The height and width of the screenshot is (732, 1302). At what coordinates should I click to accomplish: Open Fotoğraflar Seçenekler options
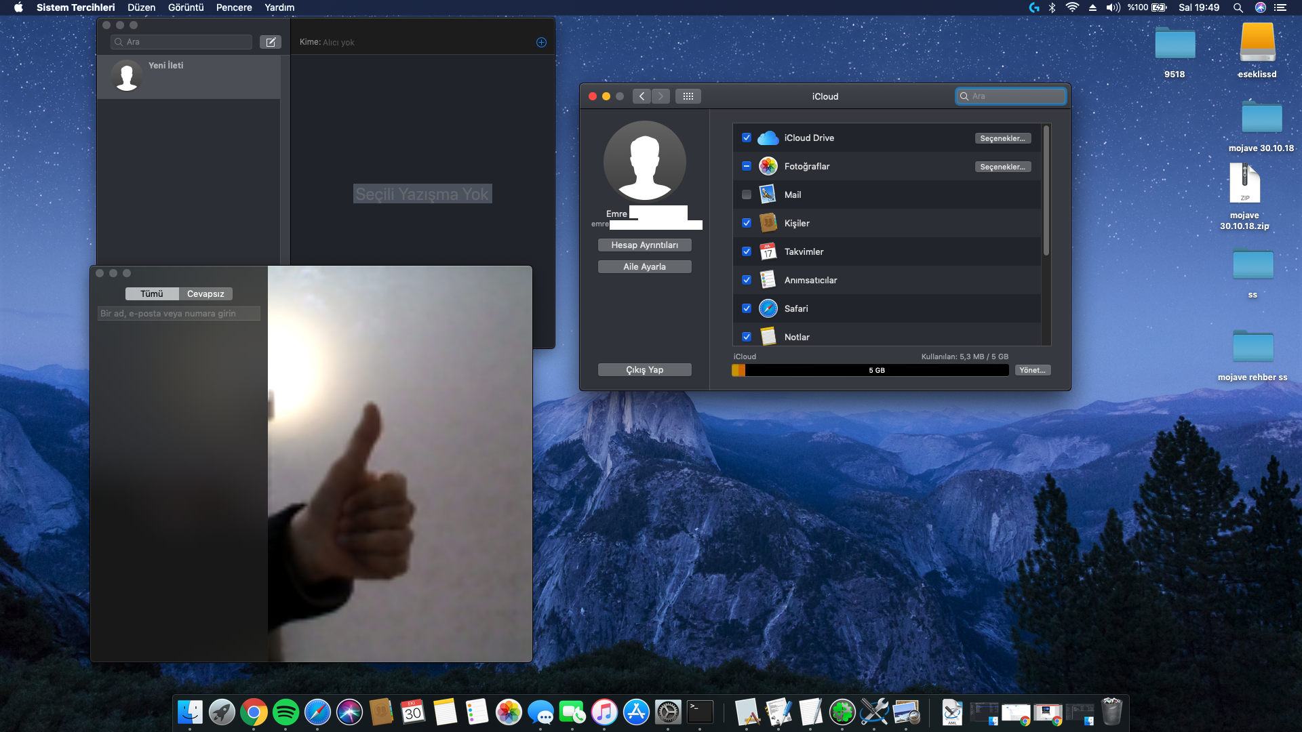click(1002, 167)
